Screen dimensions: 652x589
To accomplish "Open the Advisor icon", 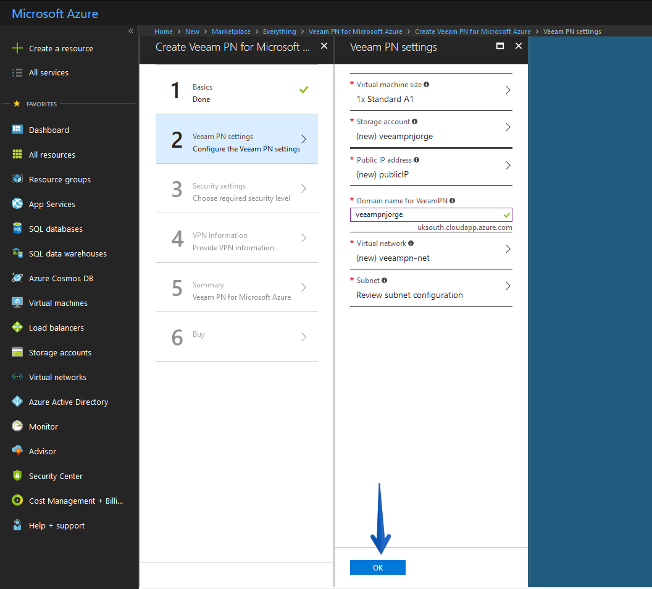I will click(17, 451).
